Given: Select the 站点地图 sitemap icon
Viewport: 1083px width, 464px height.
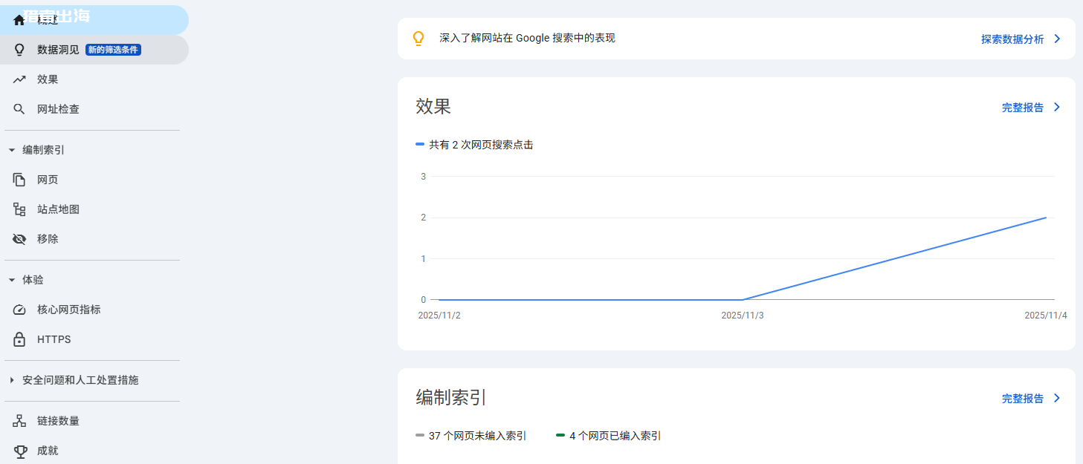Looking at the screenshot, I should tap(19, 209).
